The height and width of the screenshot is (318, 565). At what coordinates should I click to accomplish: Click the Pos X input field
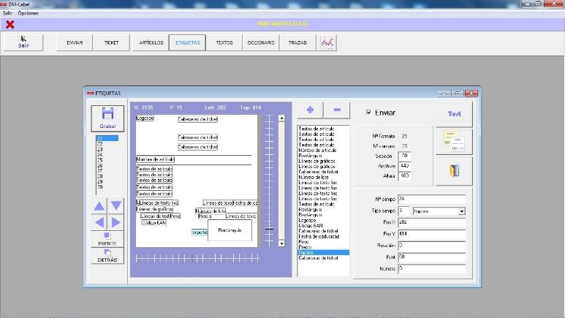432,222
